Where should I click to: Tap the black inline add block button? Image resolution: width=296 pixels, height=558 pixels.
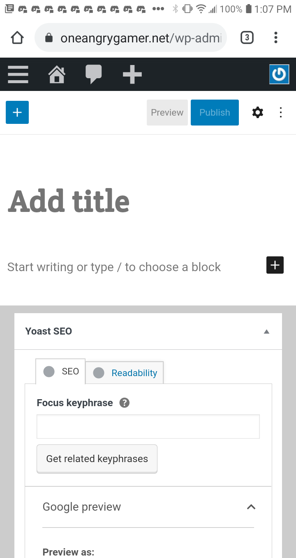coord(275,265)
